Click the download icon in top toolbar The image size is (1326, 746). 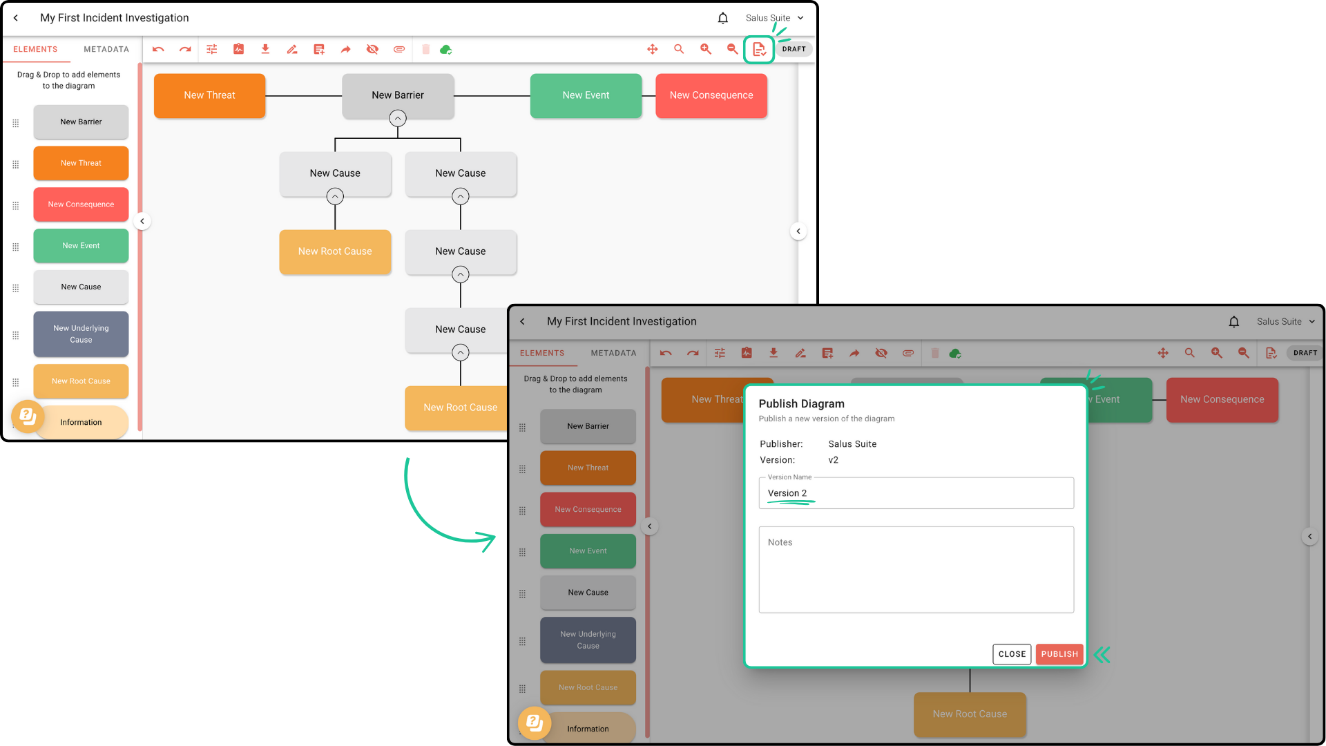[265, 49]
